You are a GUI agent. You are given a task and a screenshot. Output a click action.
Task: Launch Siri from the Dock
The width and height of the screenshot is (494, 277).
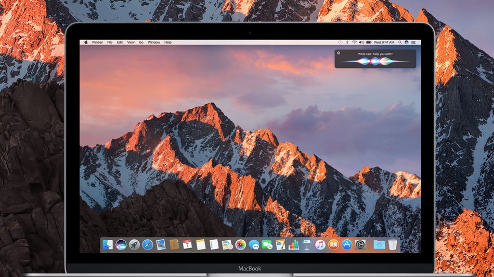pos(121,245)
